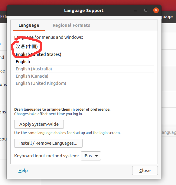Pick English (Canada) from list

click(x=84, y=76)
